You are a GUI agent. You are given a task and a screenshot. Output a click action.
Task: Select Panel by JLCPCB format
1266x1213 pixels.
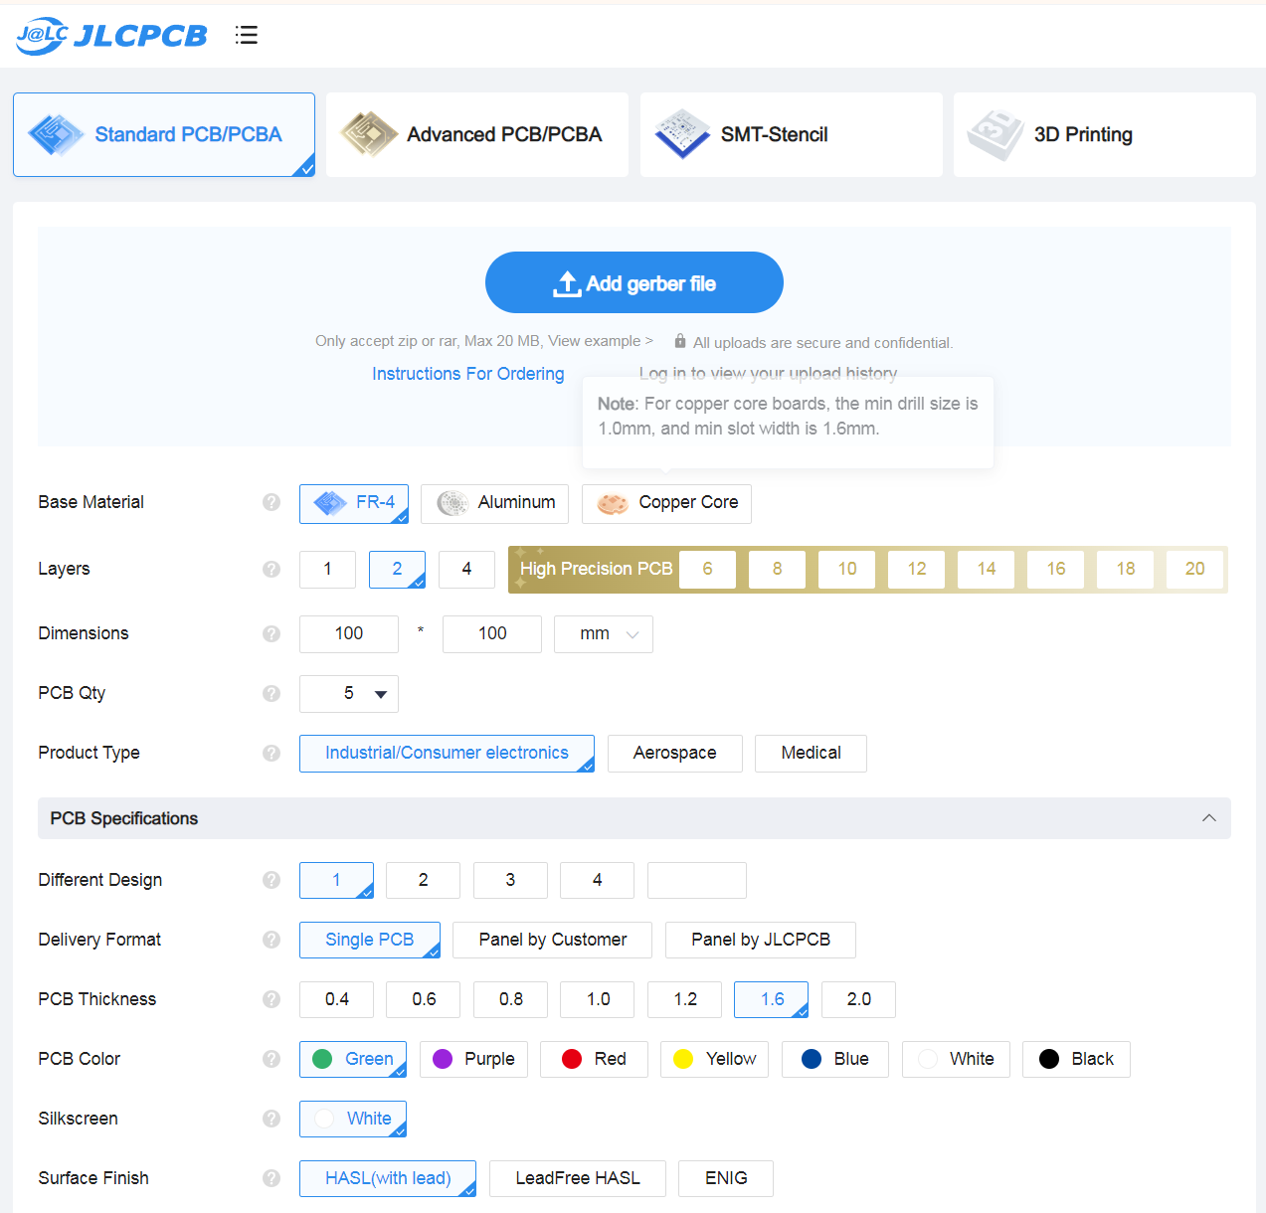pos(761,941)
